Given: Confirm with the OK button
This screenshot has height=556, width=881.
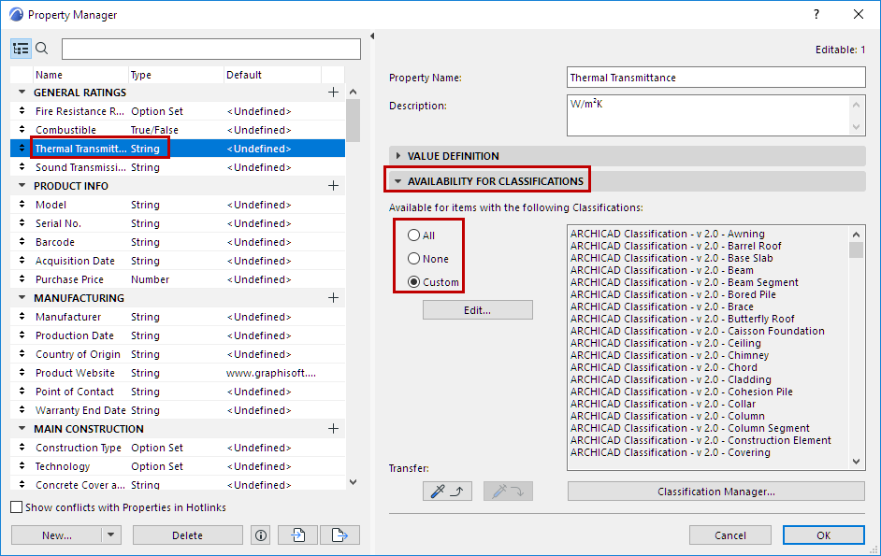Looking at the screenshot, I should 824,535.
